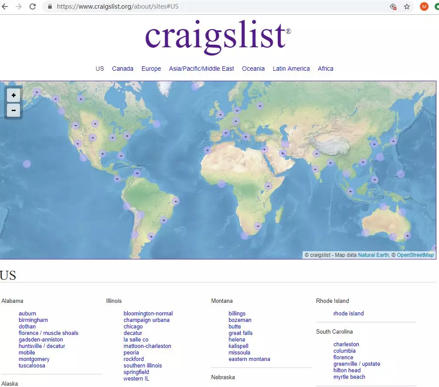
Task: Open the dothan link
Action: (27, 326)
